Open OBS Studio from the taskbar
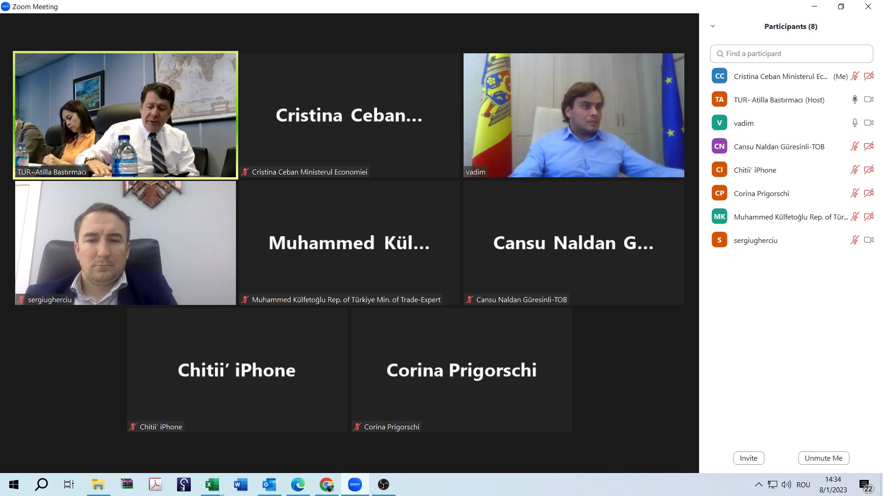 coord(383,485)
